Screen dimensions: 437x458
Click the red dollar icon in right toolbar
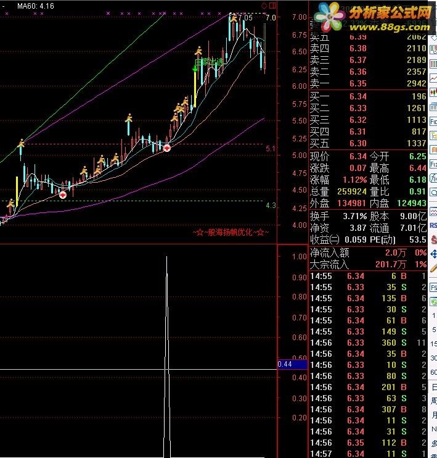click(x=433, y=239)
